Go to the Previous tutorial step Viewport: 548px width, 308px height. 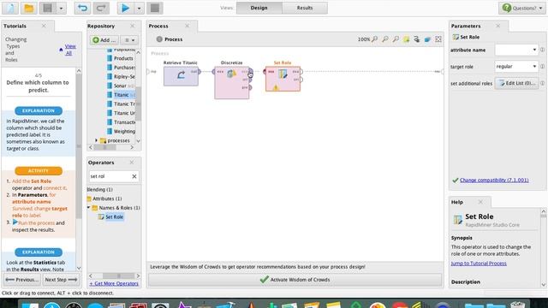(22, 280)
